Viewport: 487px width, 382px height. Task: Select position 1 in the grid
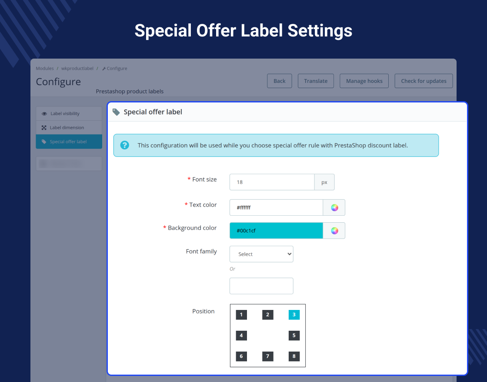241,315
